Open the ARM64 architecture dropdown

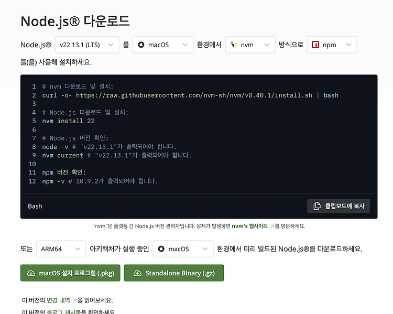tap(61, 249)
